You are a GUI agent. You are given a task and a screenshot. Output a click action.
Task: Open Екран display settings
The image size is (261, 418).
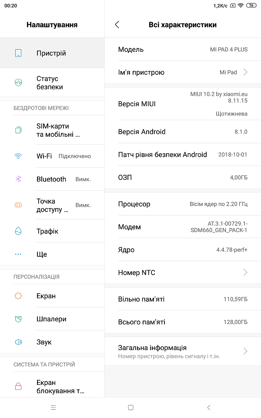point(52,296)
